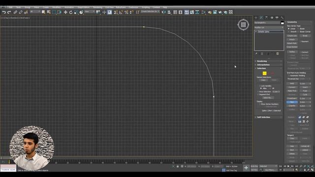
Task: Open the Modifier List dropdown
Action: click(x=269, y=28)
